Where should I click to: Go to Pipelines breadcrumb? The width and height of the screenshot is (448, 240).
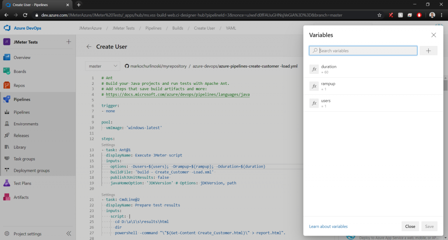click(154, 28)
